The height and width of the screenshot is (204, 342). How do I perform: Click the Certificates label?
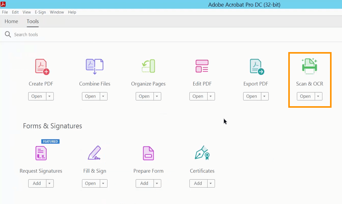click(202, 171)
